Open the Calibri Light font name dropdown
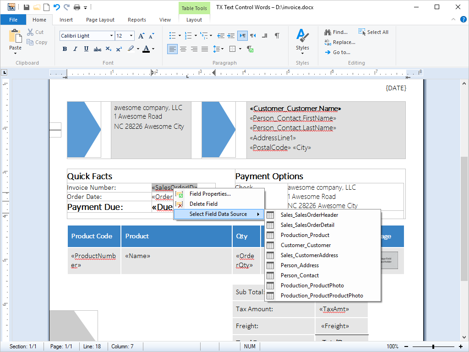Image resolution: width=469 pixels, height=352 pixels. (111, 36)
